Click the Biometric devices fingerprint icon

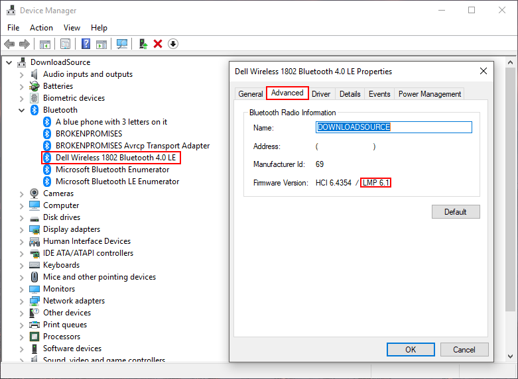tap(34, 98)
